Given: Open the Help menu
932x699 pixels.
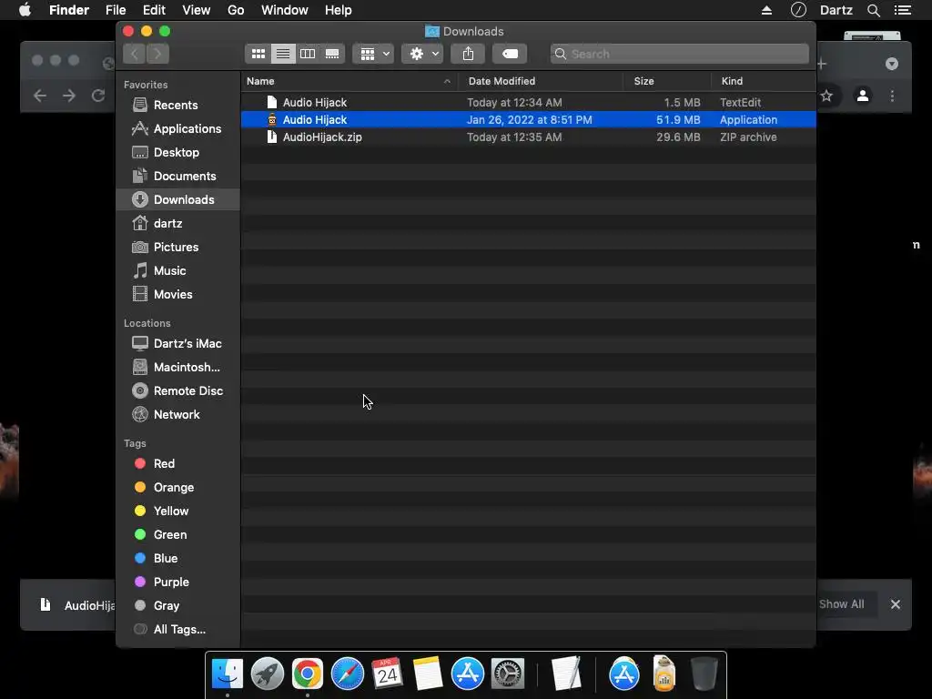Looking at the screenshot, I should click(339, 10).
